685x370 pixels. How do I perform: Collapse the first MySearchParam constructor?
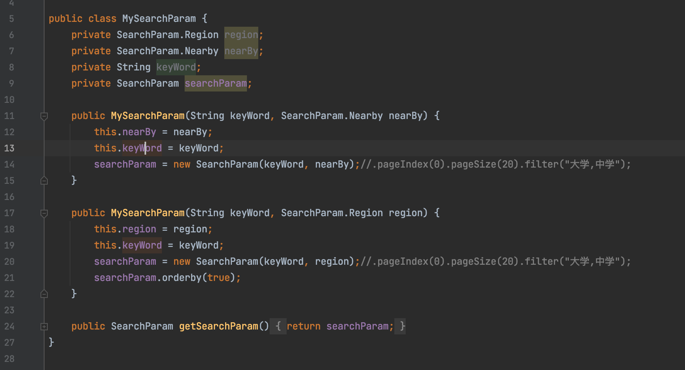(44, 116)
